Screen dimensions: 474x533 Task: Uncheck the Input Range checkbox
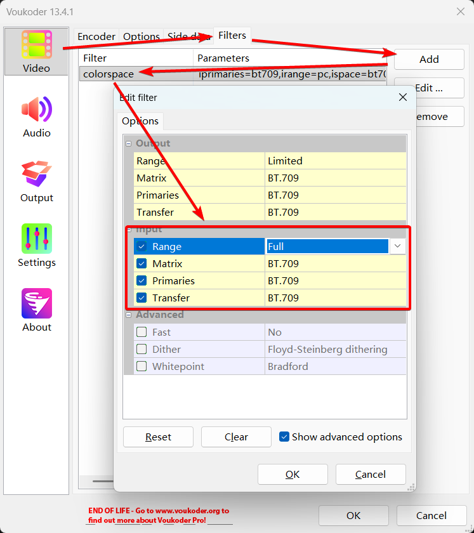click(x=142, y=247)
